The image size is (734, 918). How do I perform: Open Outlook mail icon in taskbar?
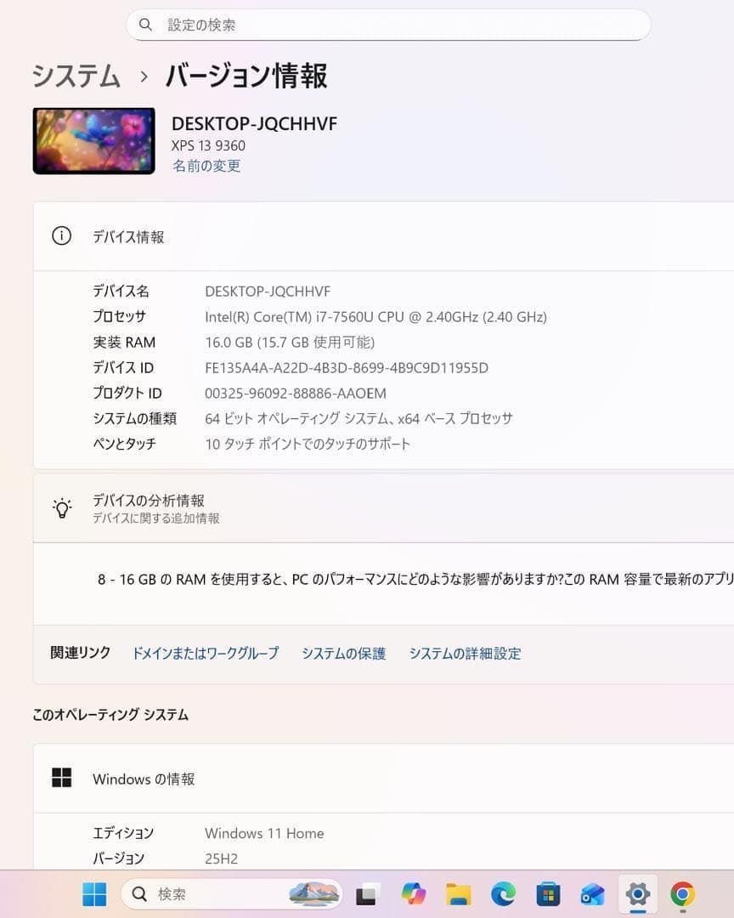point(592,894)
